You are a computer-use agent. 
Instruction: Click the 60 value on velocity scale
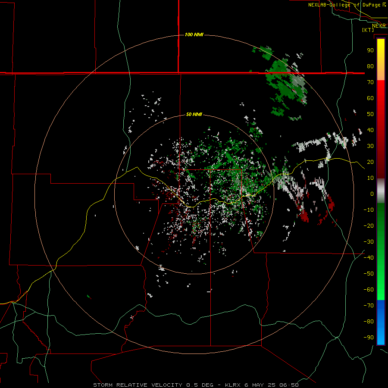[370, 98]
